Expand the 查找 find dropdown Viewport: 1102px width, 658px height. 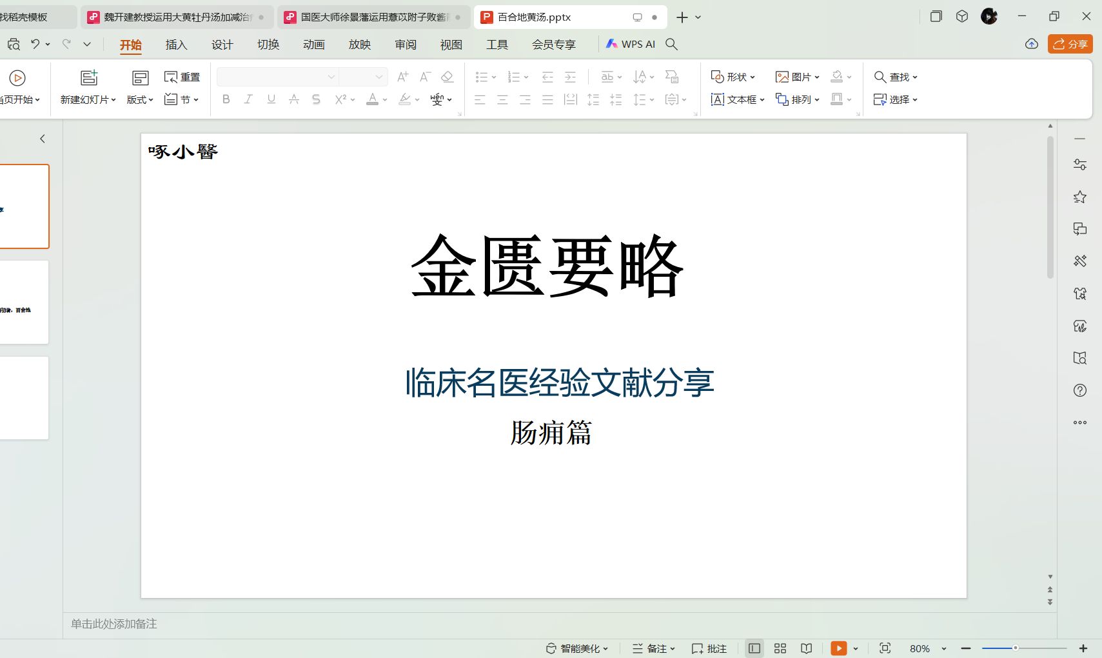coord(896,77)
